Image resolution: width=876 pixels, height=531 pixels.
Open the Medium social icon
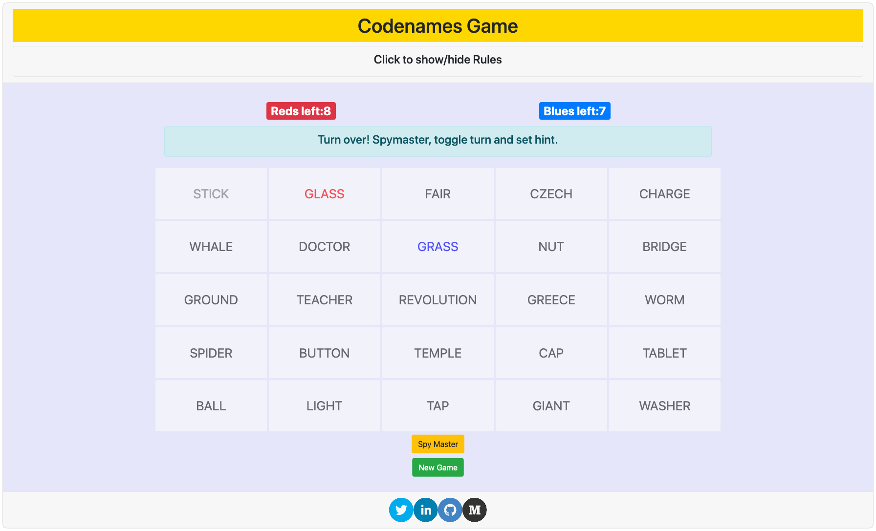475,510
